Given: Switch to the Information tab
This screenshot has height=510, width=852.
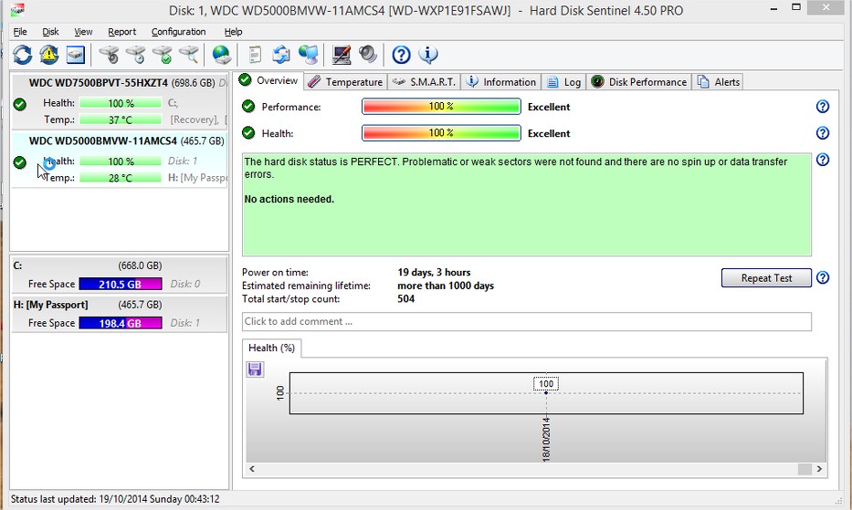Looking at the screenshot, I should point(501,82).
